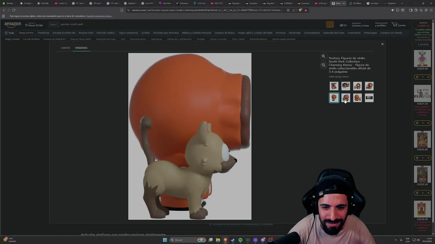435x244 pixels.
Task: Open Hogar y Cocina subcategory
Action: tap(12, 39)
